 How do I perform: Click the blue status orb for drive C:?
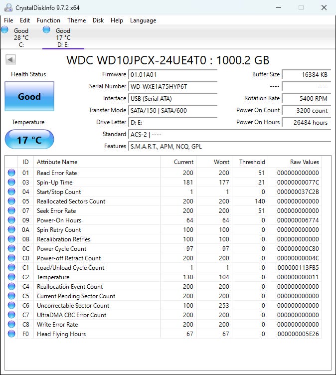coord(5,30)
